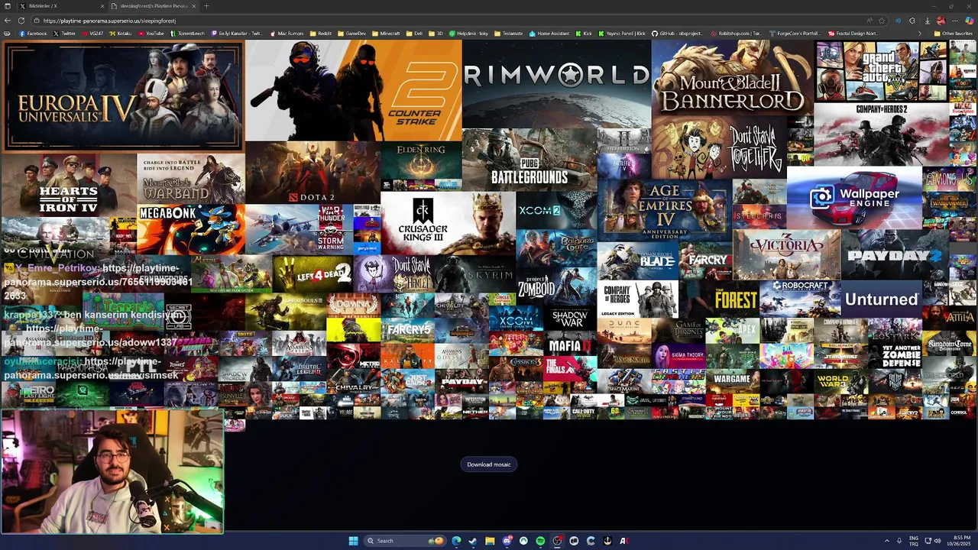Click the Grand Theft Auto V tile

pos(882,72)
